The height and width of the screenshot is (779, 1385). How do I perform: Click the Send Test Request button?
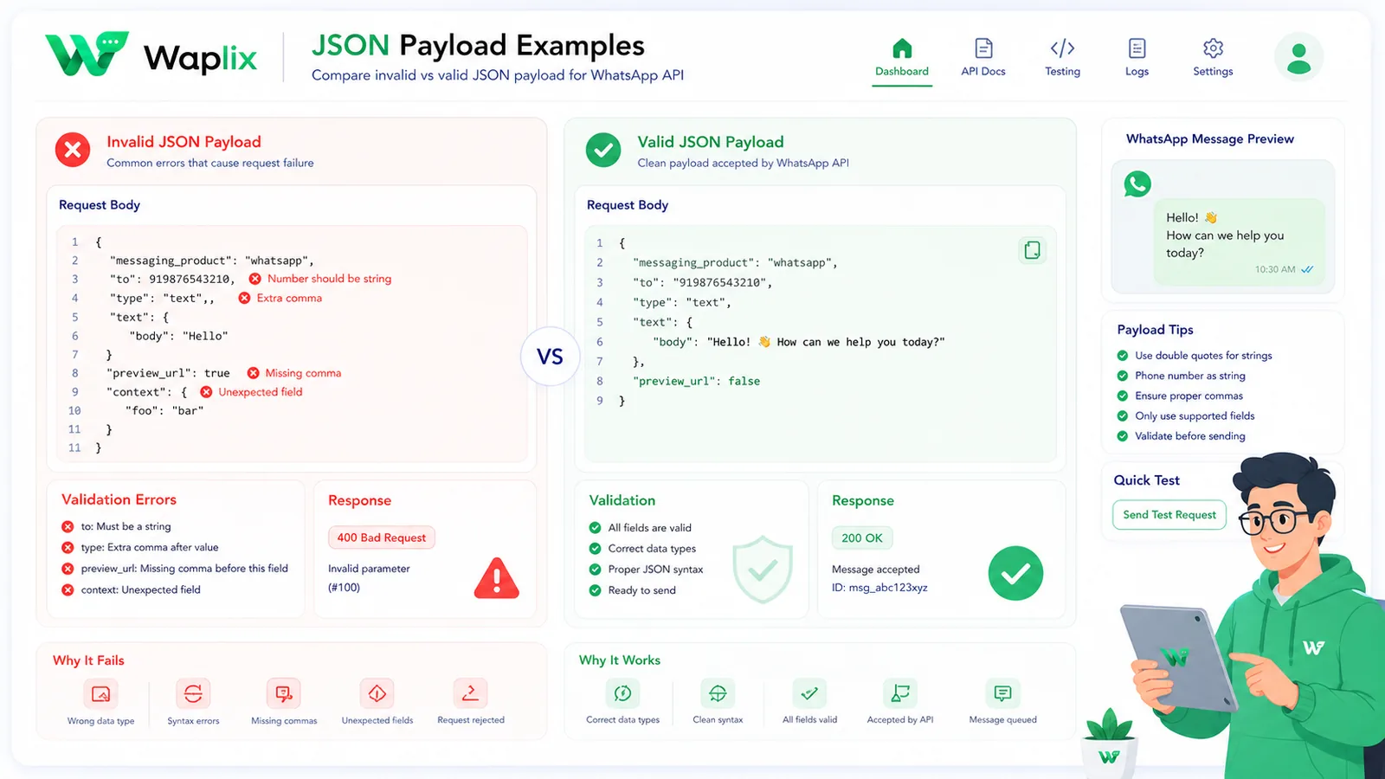point(1169,514)
